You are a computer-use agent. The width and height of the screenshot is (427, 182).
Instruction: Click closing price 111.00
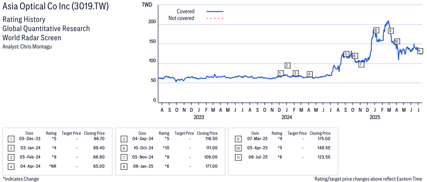coord(211,149)
